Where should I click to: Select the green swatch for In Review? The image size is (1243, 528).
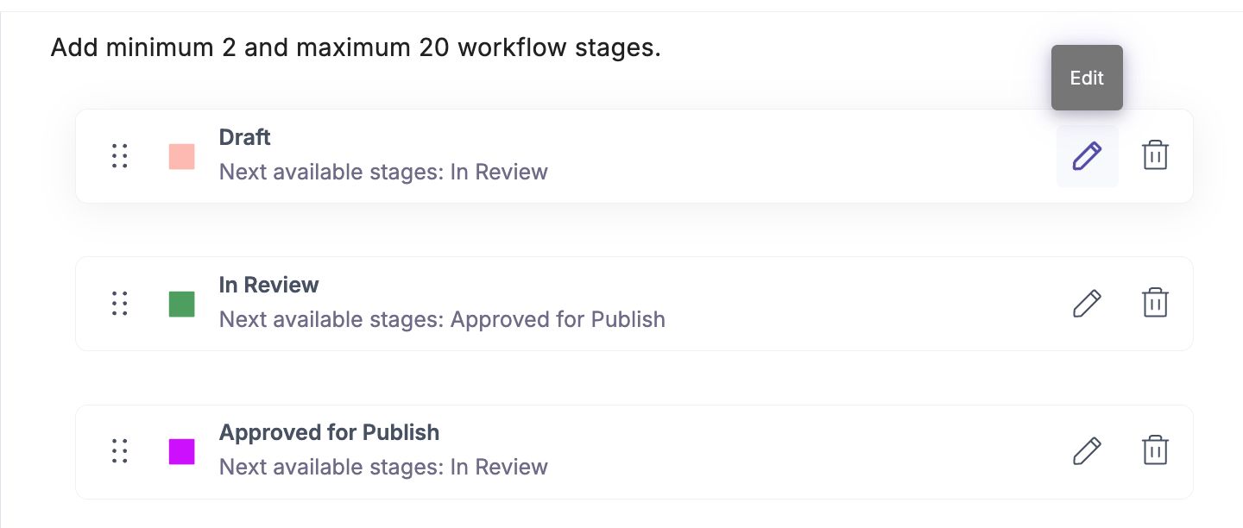pyautogui.click(x=181, y=303)
